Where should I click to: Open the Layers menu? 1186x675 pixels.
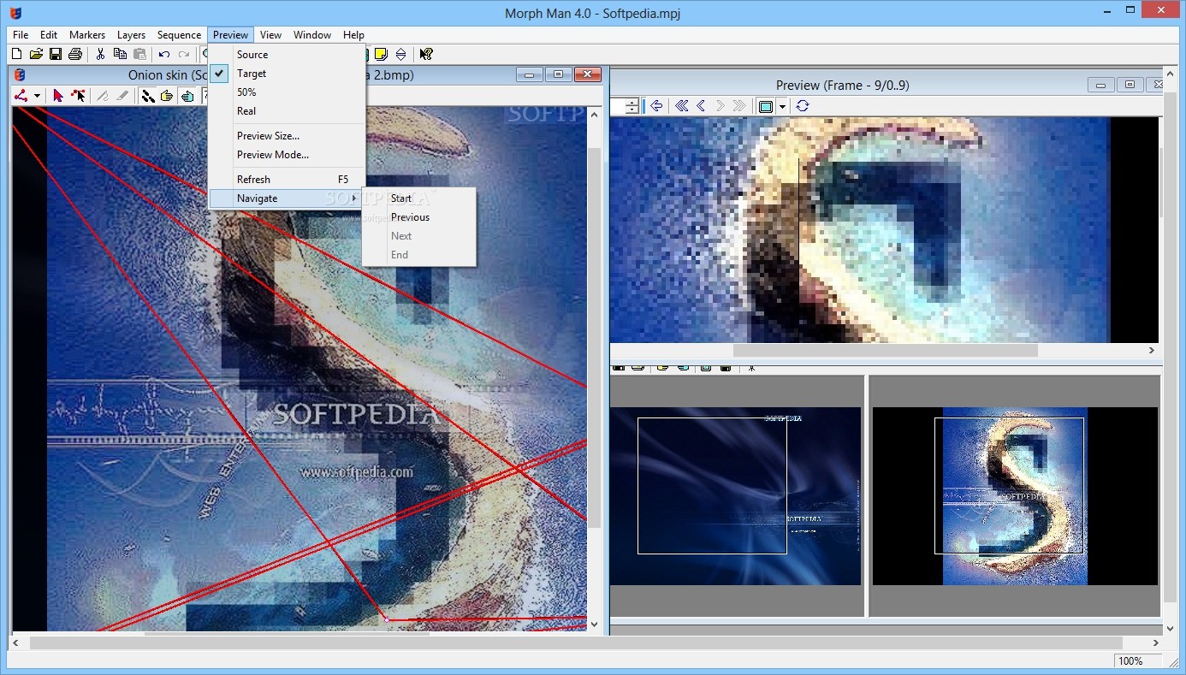[x=131, y=35]
